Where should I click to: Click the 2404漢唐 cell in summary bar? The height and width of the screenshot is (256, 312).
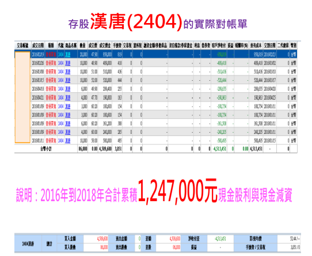[x=28, y=244]
